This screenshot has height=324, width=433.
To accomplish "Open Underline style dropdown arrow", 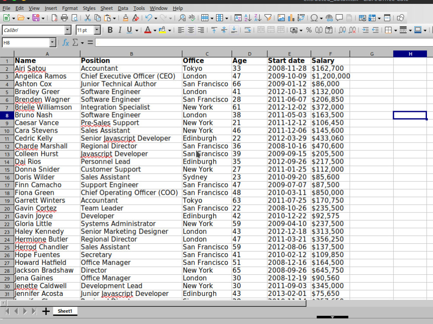I will tap(136, 30).
